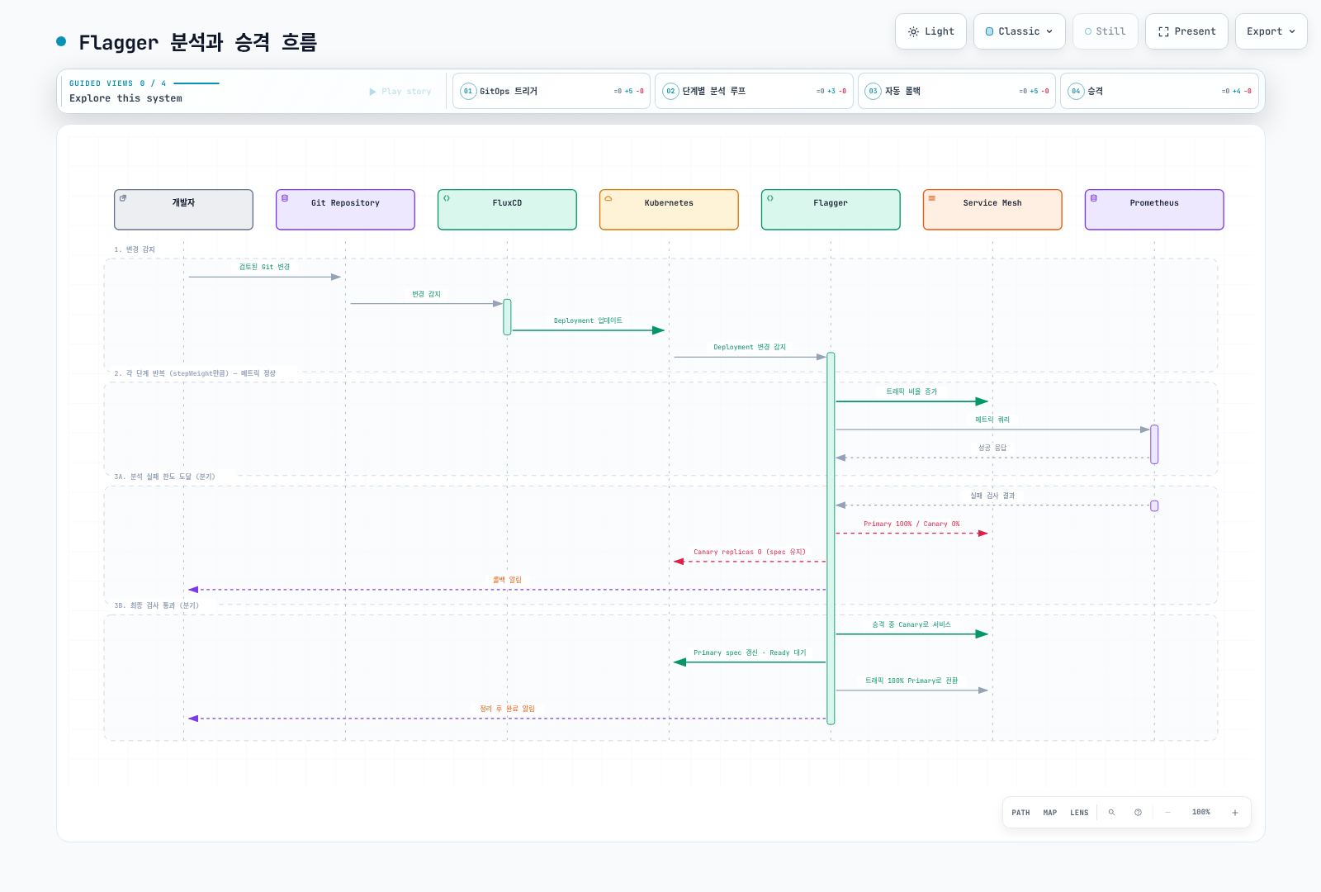Image resolution: width=1321 pixels, height=892 pixels.
Task: Select guided view 02 단계별 분석 루프
Action: pyautogui.click(x=754, y=91)
